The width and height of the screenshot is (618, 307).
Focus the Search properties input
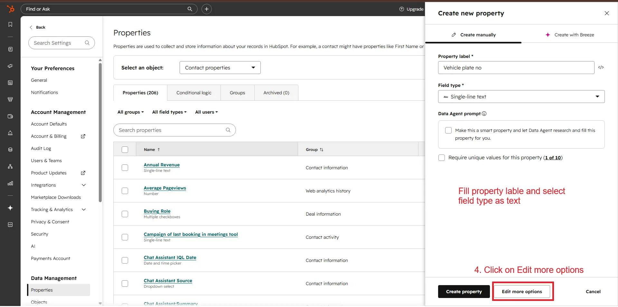pos(174,130)
